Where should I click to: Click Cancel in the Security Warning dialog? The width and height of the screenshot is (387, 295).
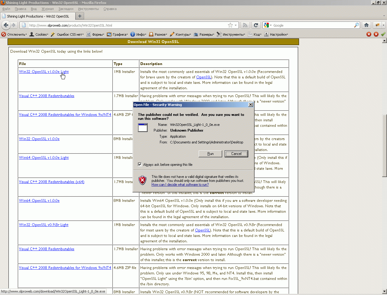coord(236,154)
